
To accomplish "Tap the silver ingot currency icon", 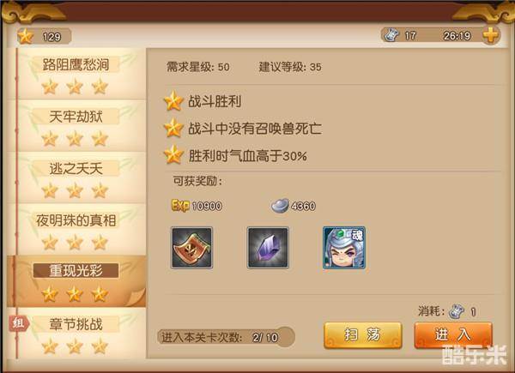I will click(280, 206).
